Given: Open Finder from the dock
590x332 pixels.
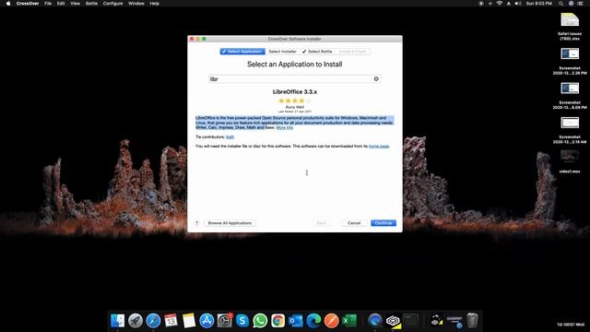Looking at the screenshot, I should [117, 321].
